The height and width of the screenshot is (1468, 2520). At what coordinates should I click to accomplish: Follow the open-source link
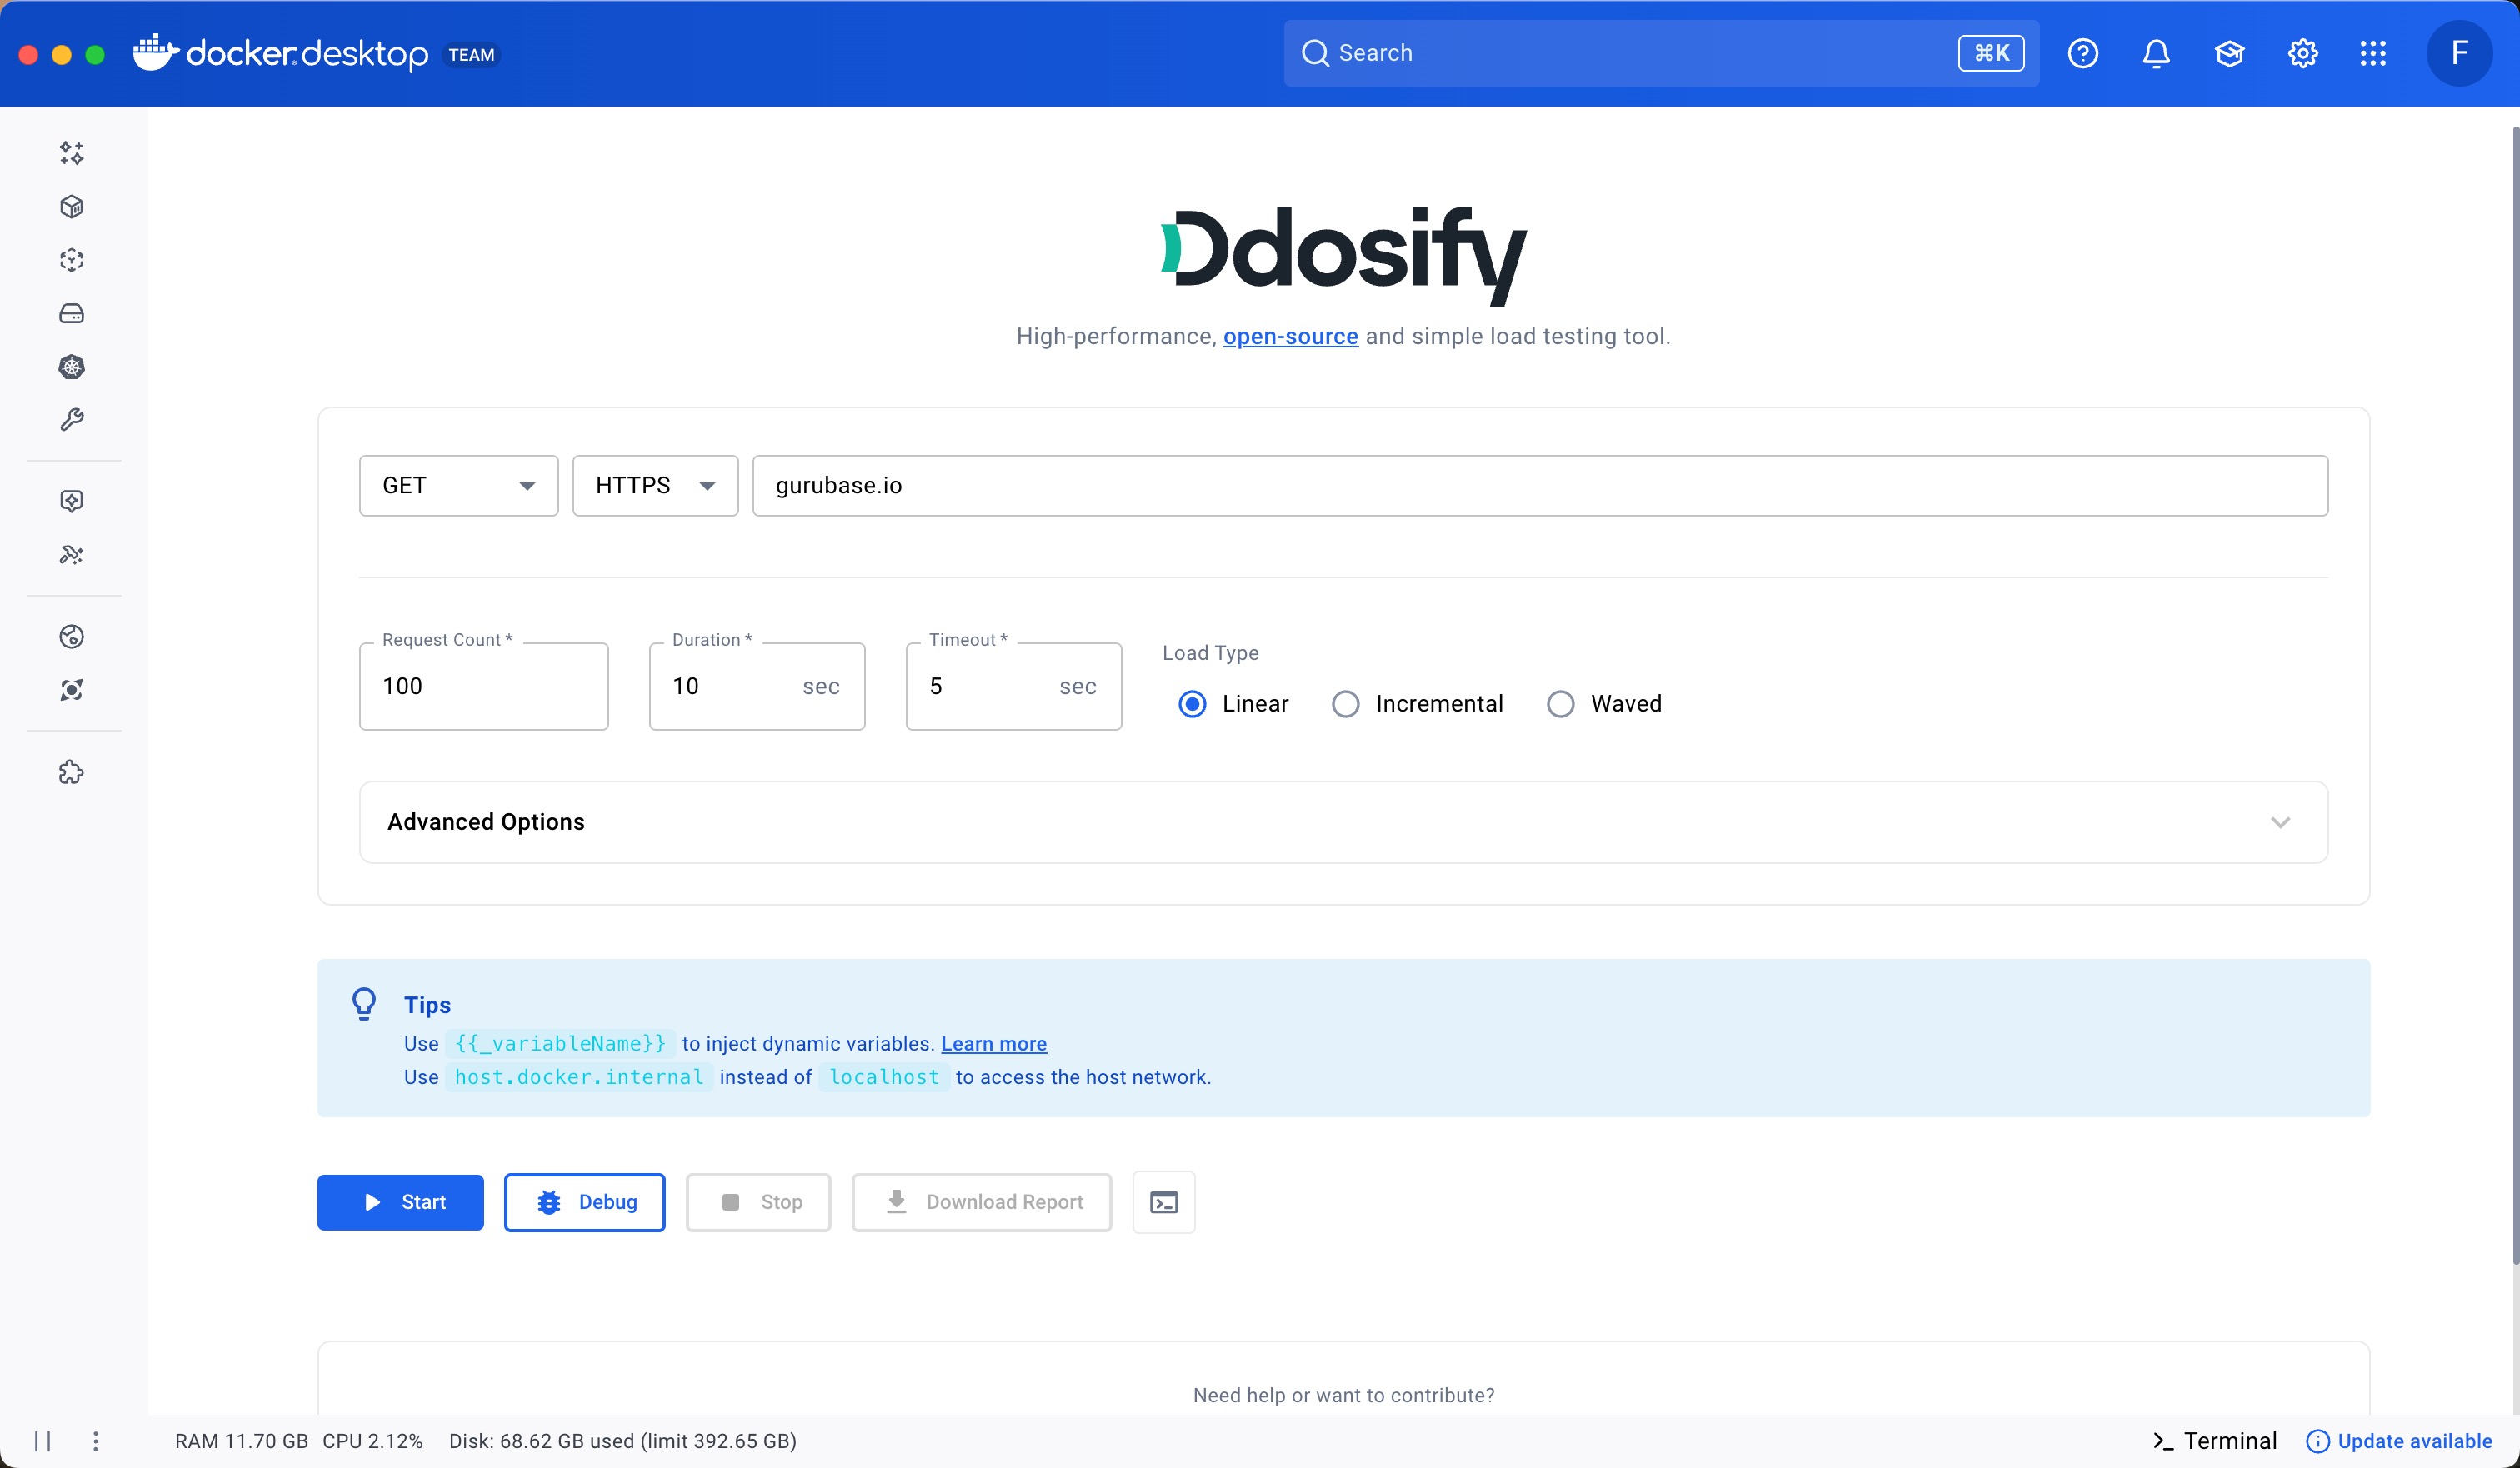(1290, 337)
